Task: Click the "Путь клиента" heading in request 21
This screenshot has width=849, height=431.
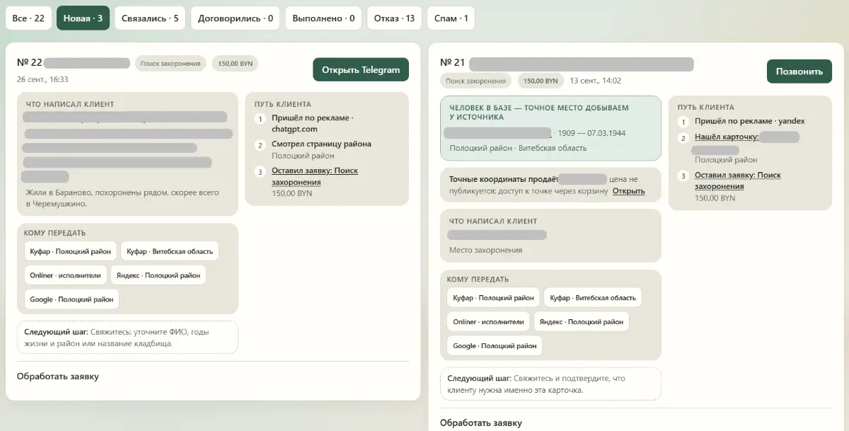Action: (705, 108)
